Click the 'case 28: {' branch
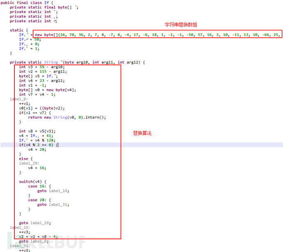 tap(39, 200)
